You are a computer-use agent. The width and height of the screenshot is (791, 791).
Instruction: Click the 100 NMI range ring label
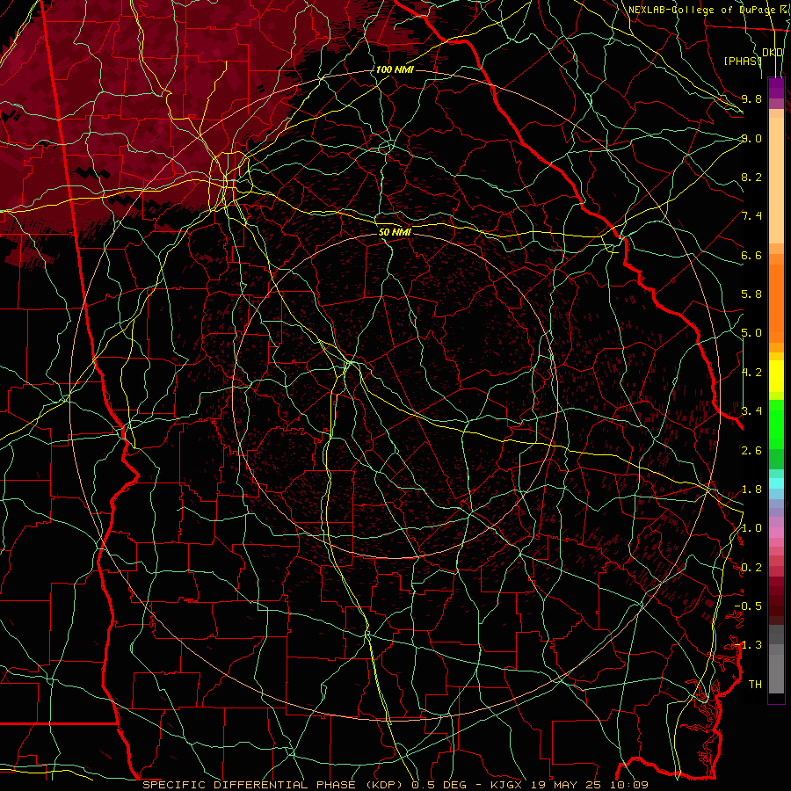[395, 69]
